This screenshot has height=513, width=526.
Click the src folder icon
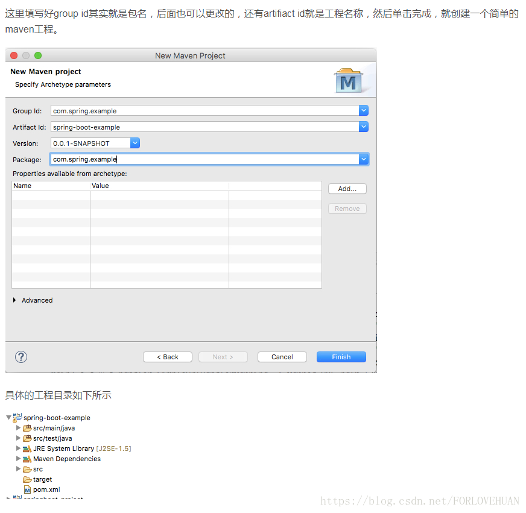point(27,469)
